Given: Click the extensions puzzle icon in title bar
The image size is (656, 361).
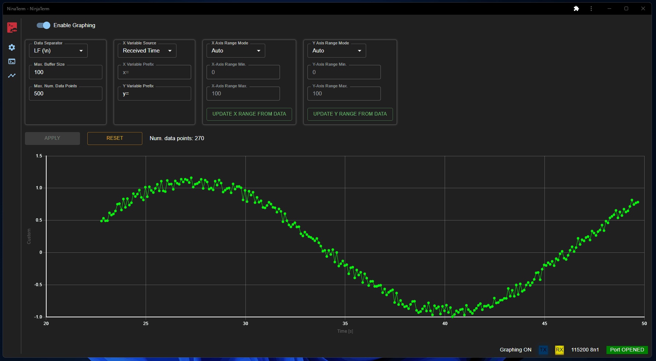Looking at the screenshot, I should [x=576, y=8].
